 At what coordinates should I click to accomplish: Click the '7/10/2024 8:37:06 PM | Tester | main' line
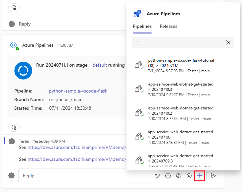pos(180,119)
